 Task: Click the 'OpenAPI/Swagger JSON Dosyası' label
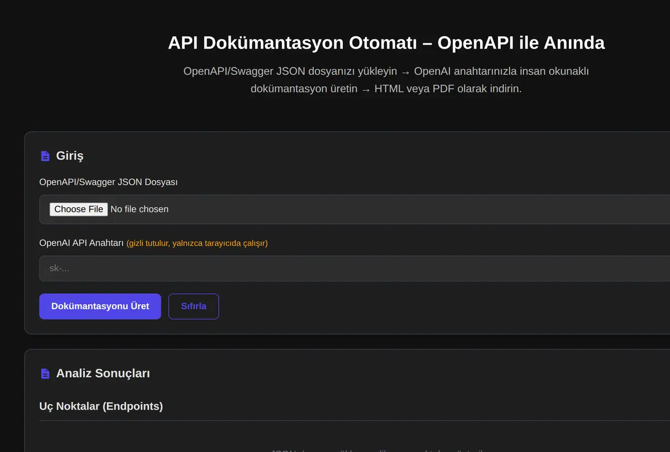(108, 182)
